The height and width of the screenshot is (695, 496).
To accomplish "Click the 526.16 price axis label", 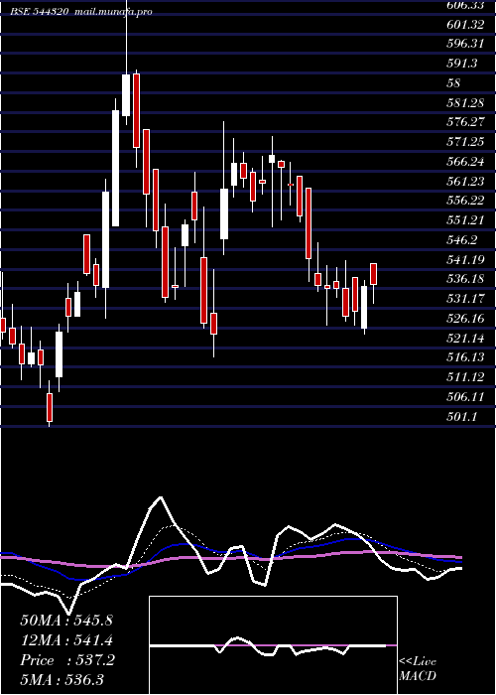I will (x=464, y=319).
